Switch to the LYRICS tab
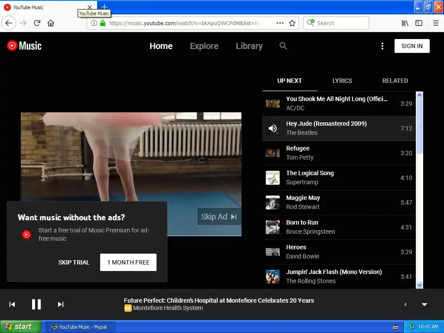This screenshot has height=333, width=444. tap(343, 81)
